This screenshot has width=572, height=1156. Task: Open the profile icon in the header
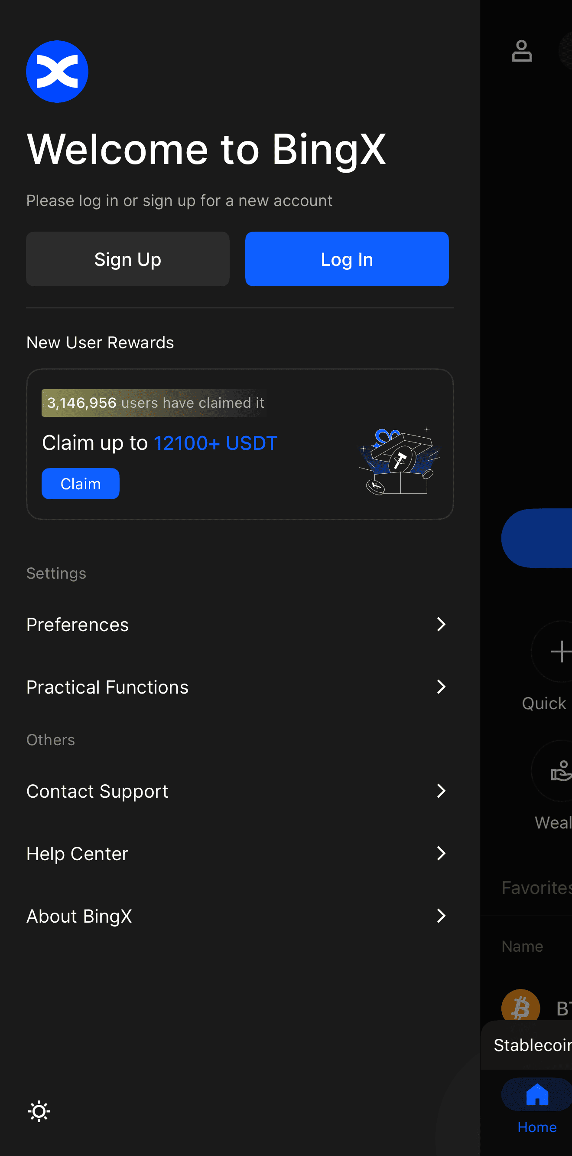coord(522,51)
